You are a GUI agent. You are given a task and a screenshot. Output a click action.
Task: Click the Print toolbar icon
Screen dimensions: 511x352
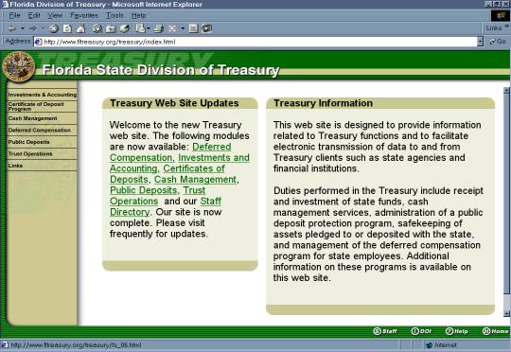[x=158, y=28]
